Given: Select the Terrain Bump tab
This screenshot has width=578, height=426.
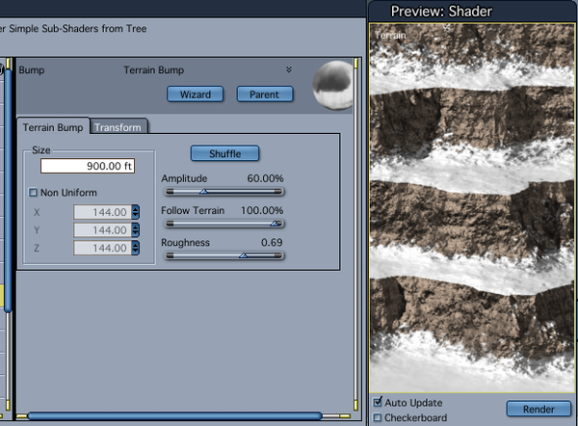Looking at the screenshot, I should (x=53, y=127).
